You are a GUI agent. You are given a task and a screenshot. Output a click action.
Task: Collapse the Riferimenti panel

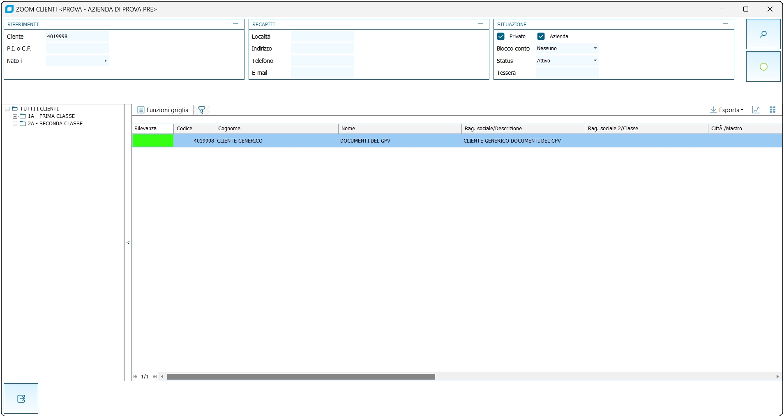(235, 24)
